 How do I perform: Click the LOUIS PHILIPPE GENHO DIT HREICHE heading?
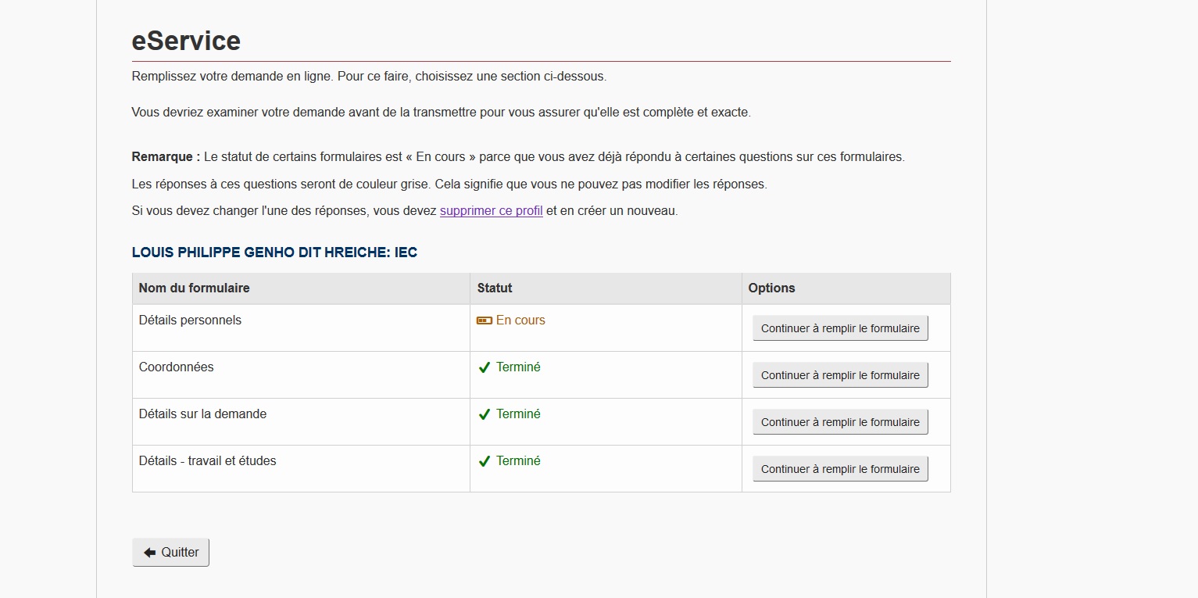tap(274, 253)
